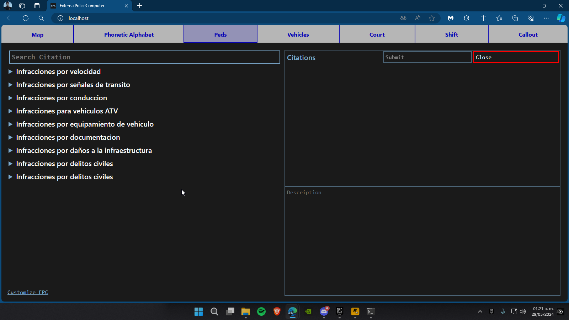The width and height of the screenshot is (569, 320).
Task: Expand Infracciones por daños a la infraestructura
Action: (84, 151)
